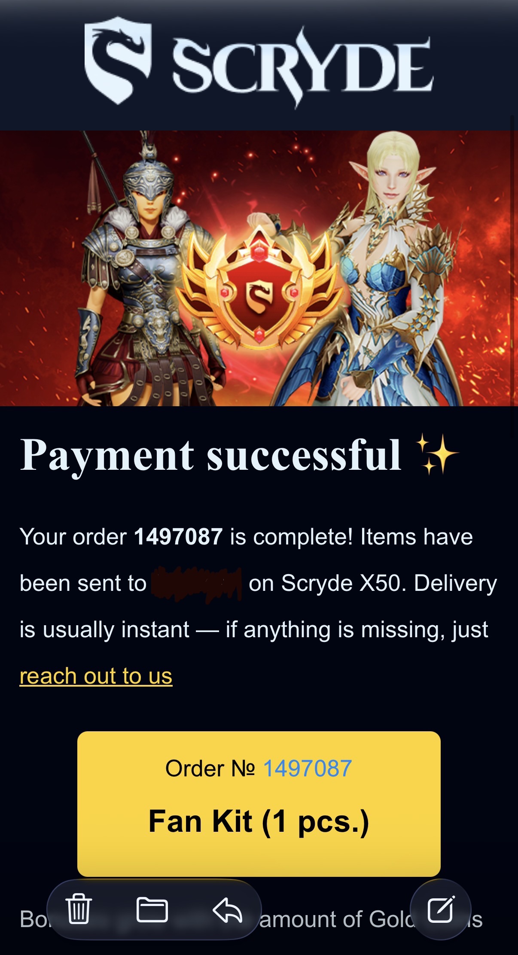Viewport: 518px width, 955px height.
Task: Tap the trash delete icon
Action: point(79,909)
